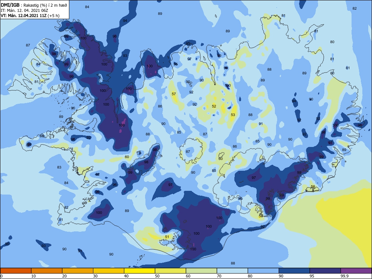Choose the light blue 80–90 legend swatch
This screenshot has width=372, height=279.
point(263,271)
